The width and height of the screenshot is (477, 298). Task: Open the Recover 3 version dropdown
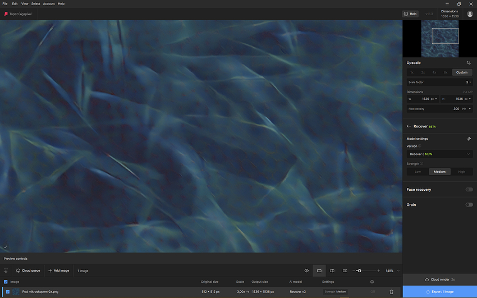pyautogui.click(x=439, y=154)
